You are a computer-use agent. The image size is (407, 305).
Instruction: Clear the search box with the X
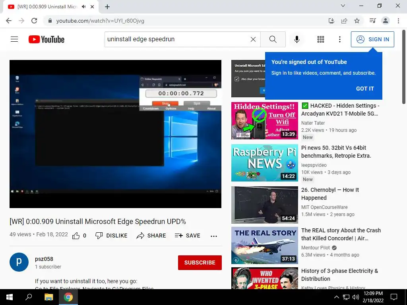tap(253, 39)
